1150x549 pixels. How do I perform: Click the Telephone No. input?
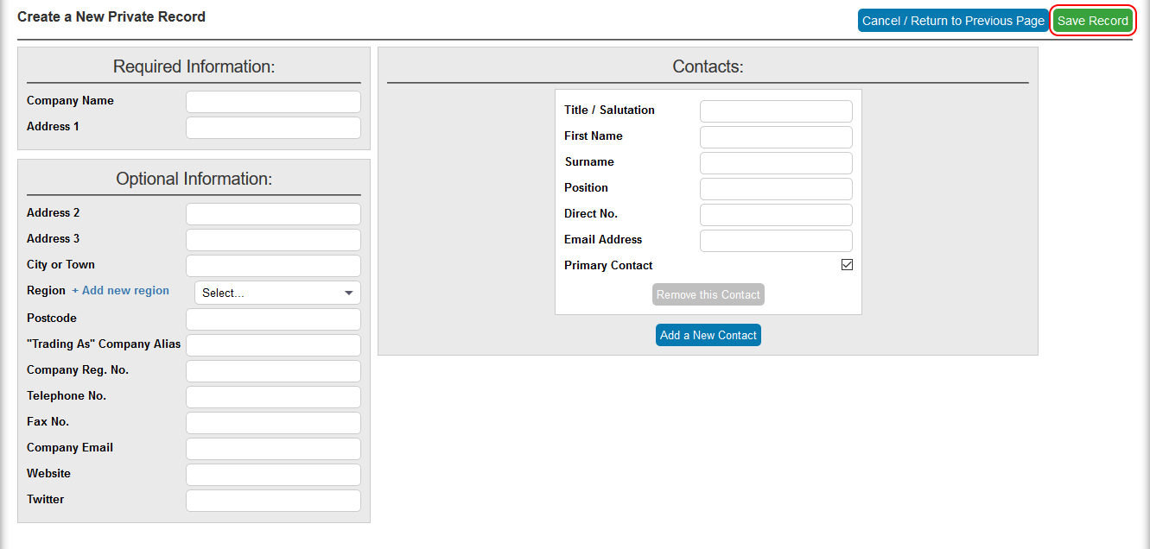tap(273, 397)
